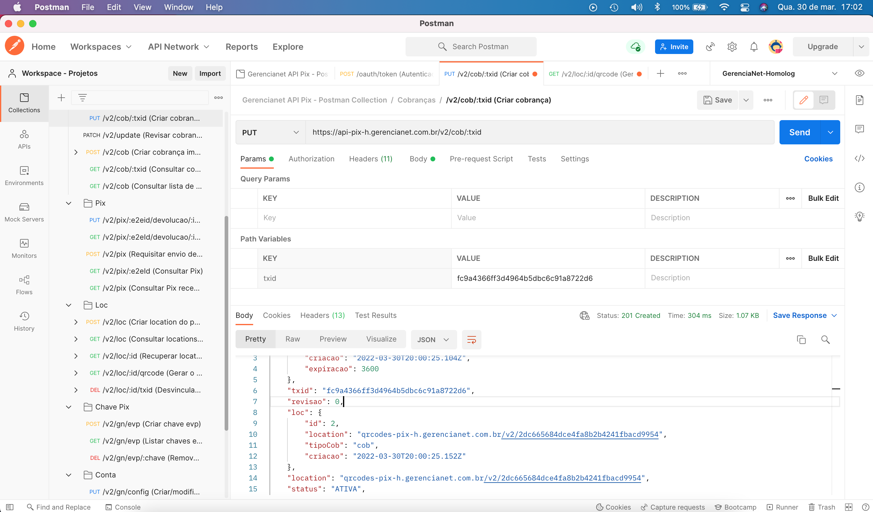Collapse the Loc folder
Image resolution: width=873 pixels, height=512 pixels.
pos(69,305)
